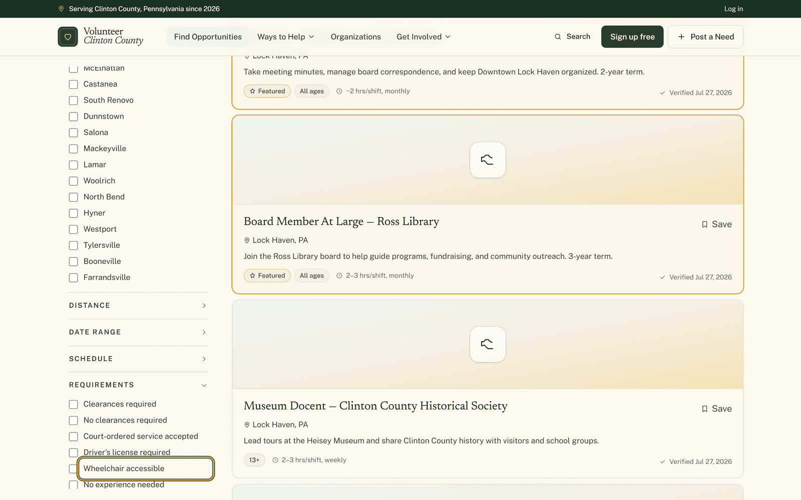Enable Court-ordered service accepted filter
Viewport: 801px width, 500px height.
pyautogui.click(x=74, y=436)
